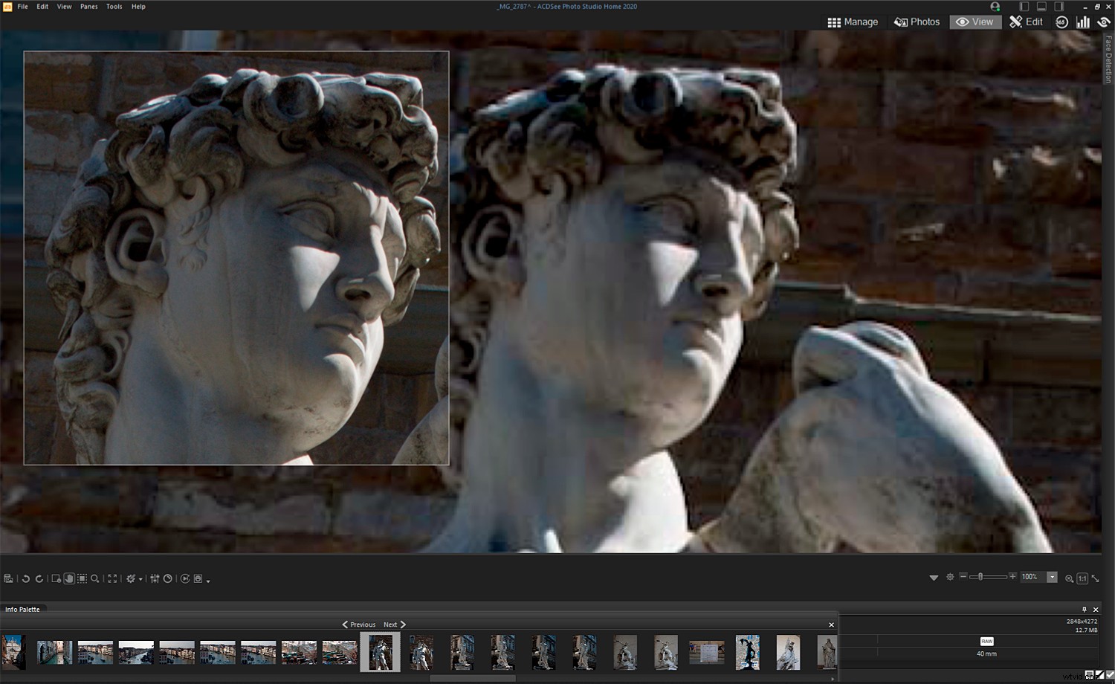1115x684 pixels.
Task: Activate the Zoom magnifier tool
Action: [95, 578]
